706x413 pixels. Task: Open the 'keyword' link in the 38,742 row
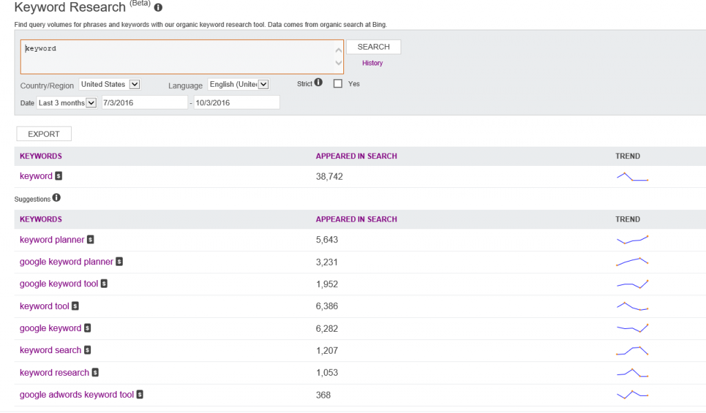(36, 176)
